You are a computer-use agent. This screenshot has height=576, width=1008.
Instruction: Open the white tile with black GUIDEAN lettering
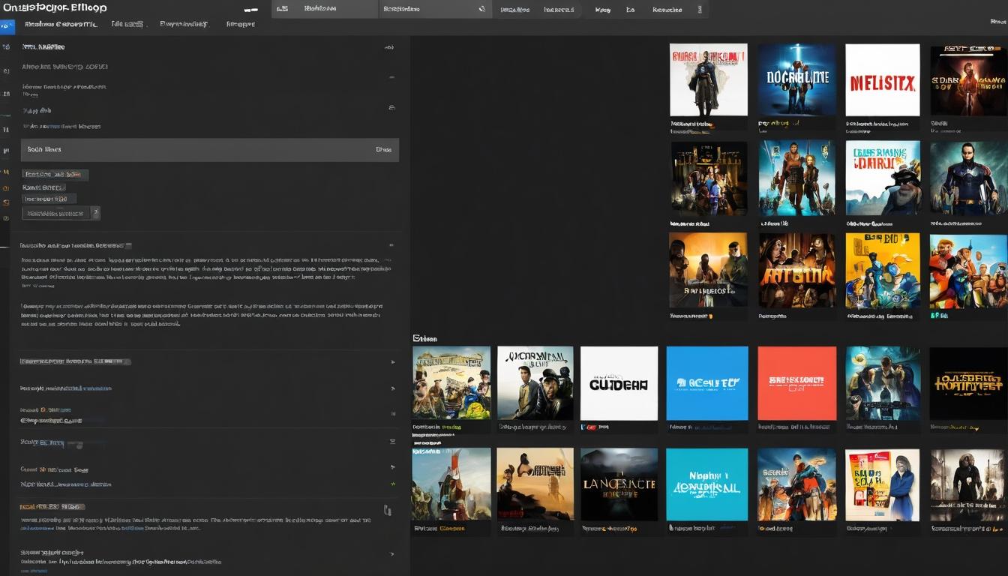(x=619, y=383)
